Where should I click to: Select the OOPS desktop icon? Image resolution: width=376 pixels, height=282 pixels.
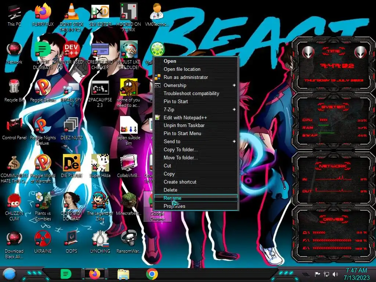tap(72, 242)
